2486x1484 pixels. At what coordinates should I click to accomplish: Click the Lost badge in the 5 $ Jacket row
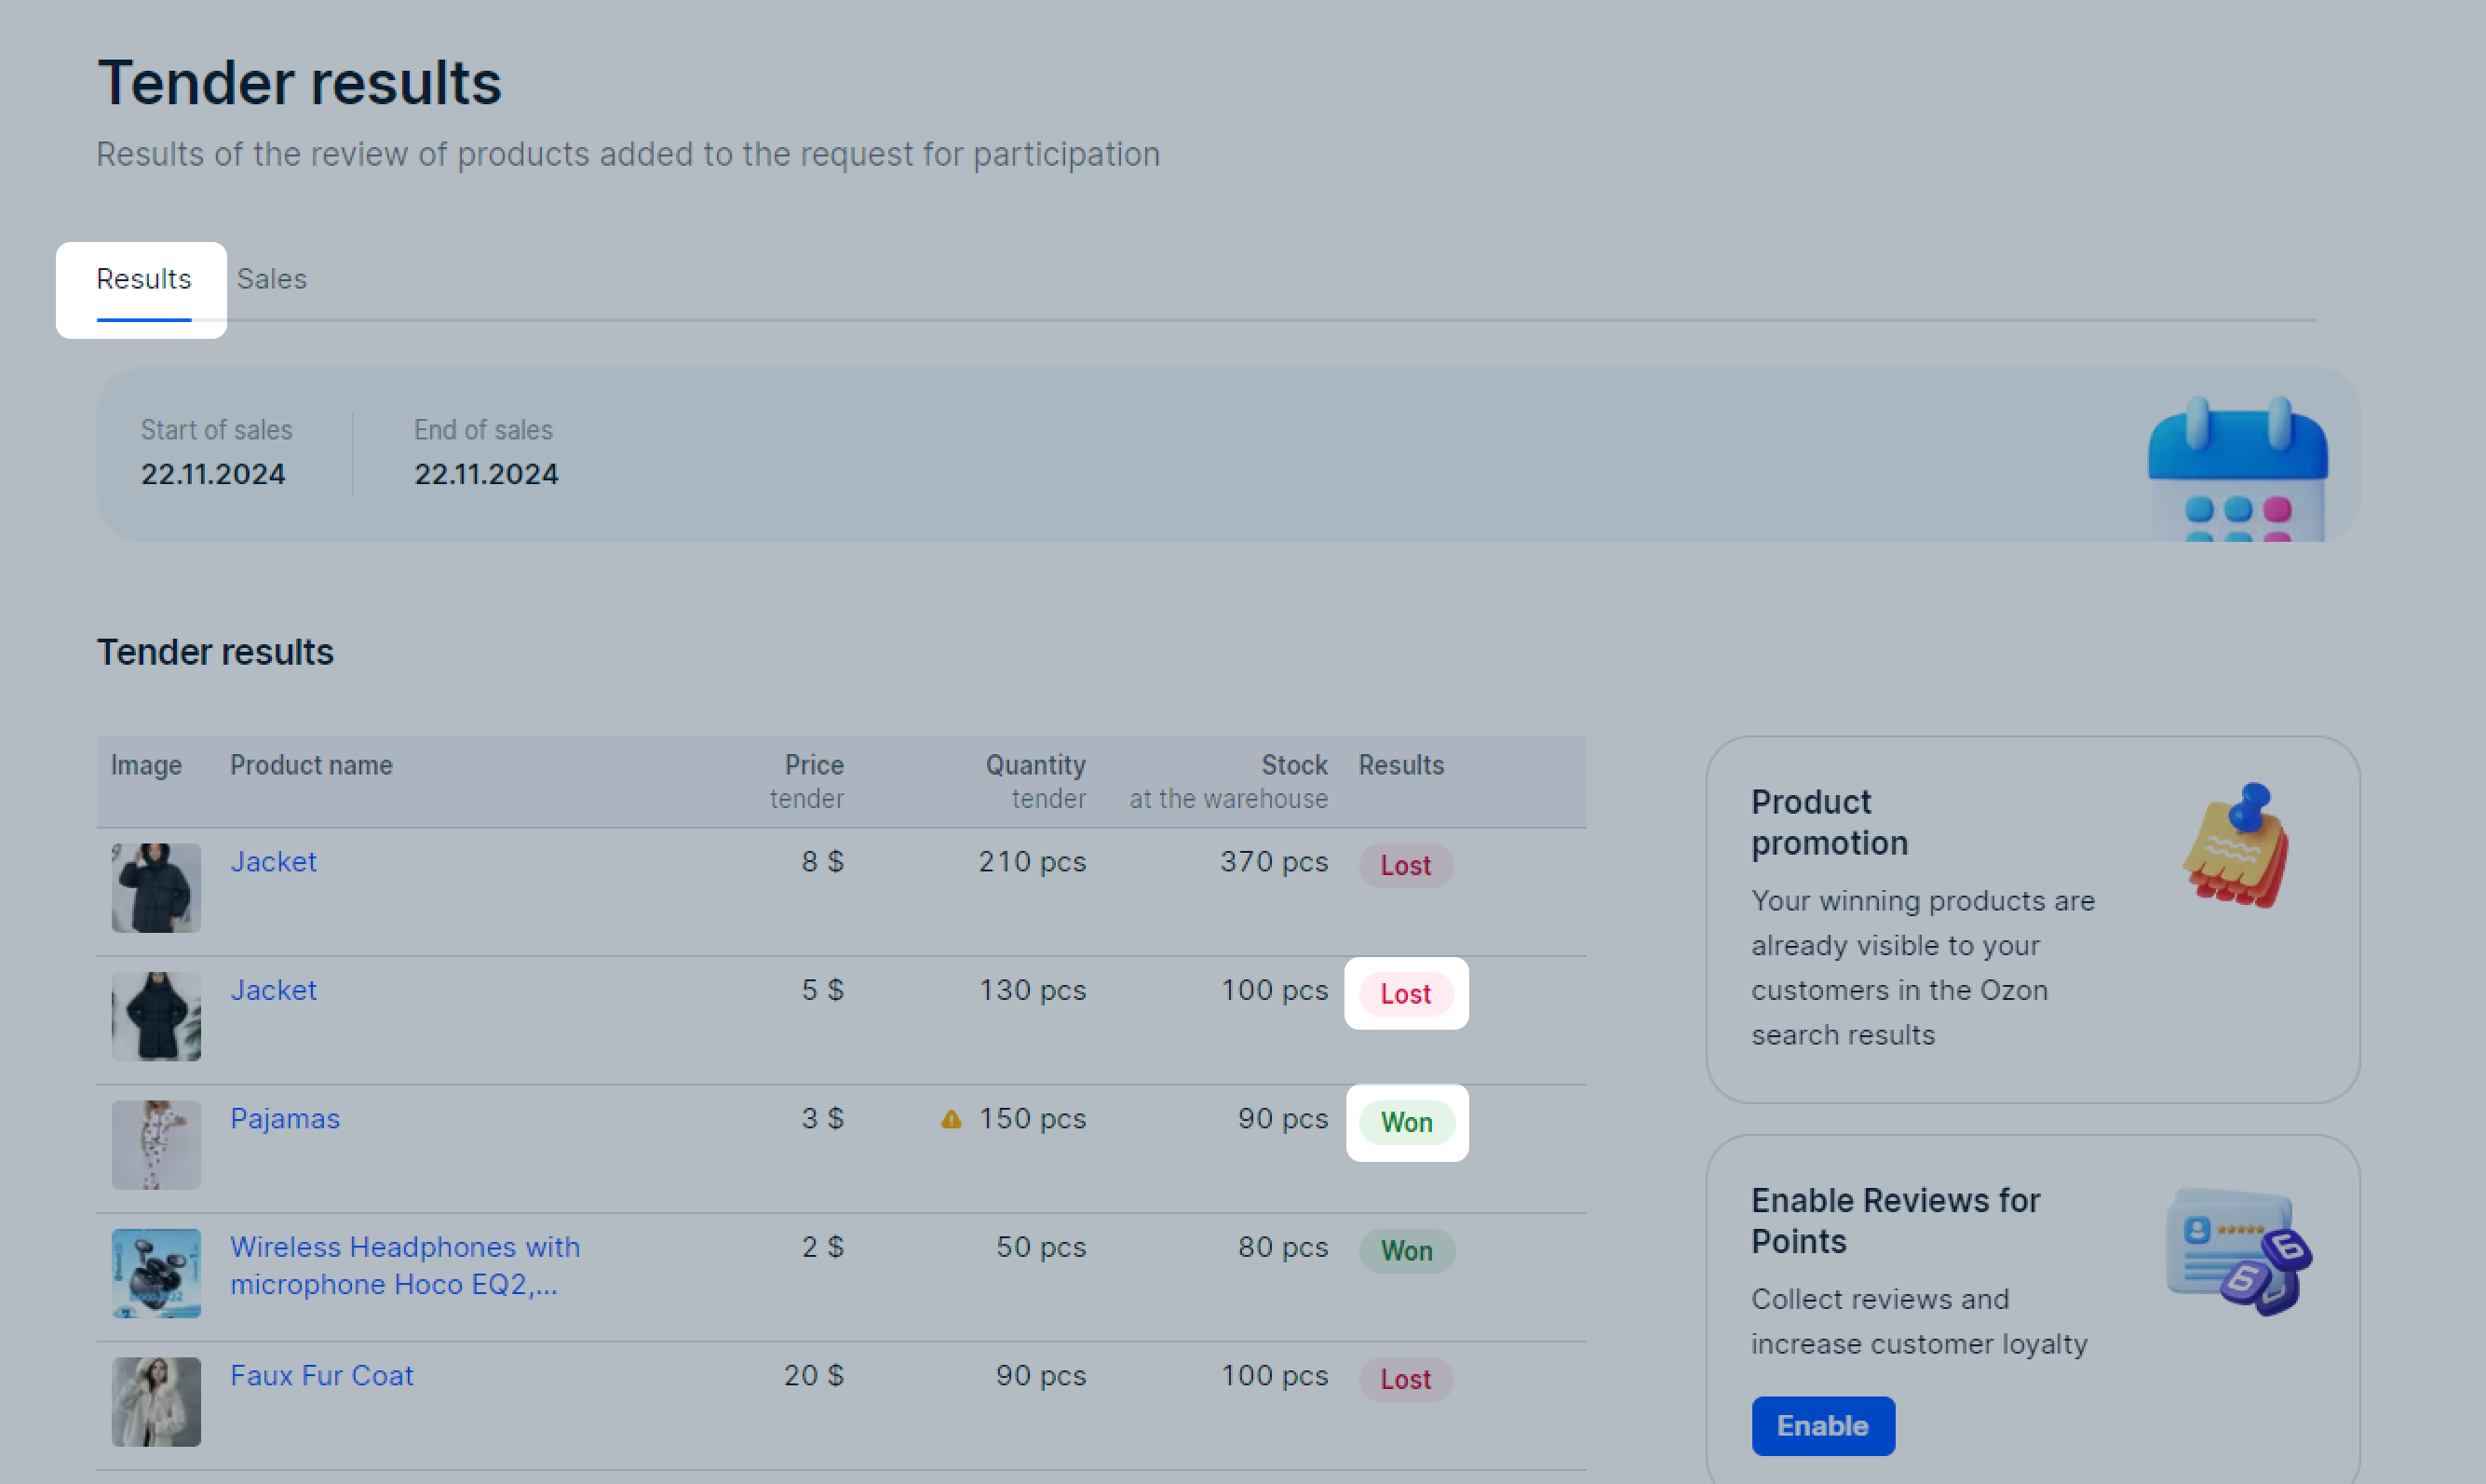(x=1406, y=994)
